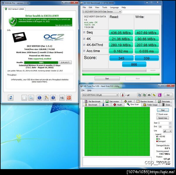This screenshot has height=175, width=176.
Task: Open the View menu in AS SSD Benchmark
Action: tap(97, 7)
